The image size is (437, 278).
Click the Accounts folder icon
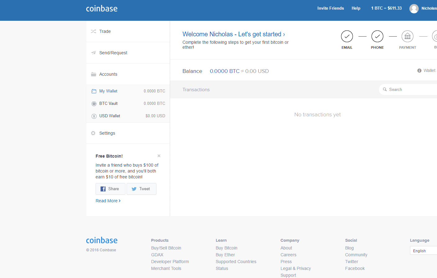[93, 74]
